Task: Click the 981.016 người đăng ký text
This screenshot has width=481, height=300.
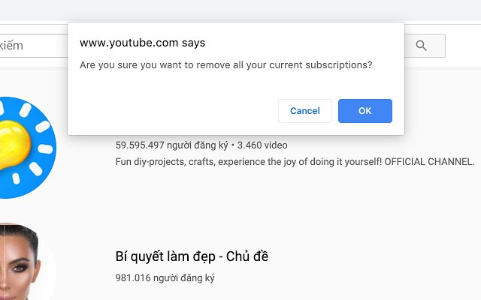Action: tap(165, 278)
